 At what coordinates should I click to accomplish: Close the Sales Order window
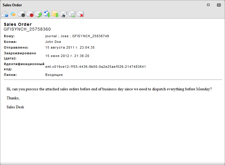click(218, 5)
